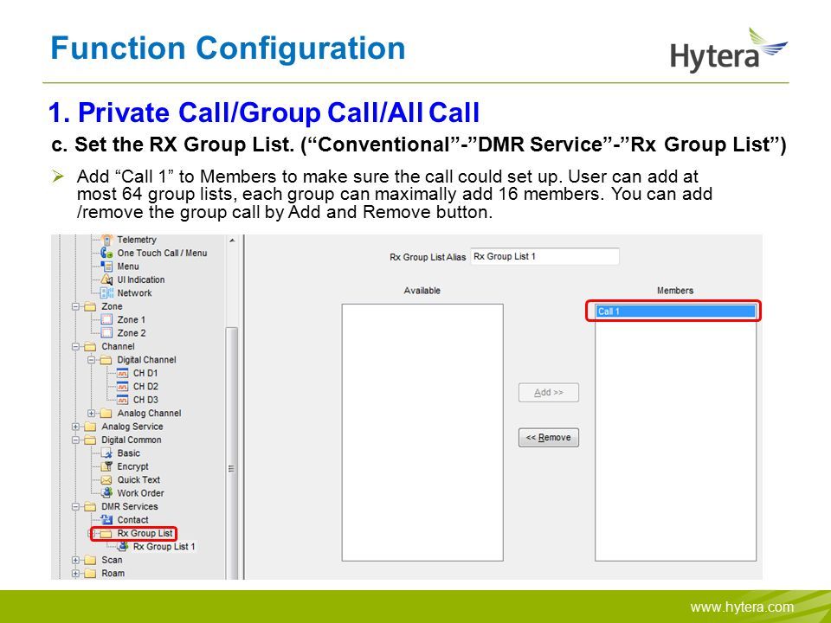The height and width of the screenshot is (623, 831).
Task: Select the Telemetry tree label
Action: click(x=137, y=240)
